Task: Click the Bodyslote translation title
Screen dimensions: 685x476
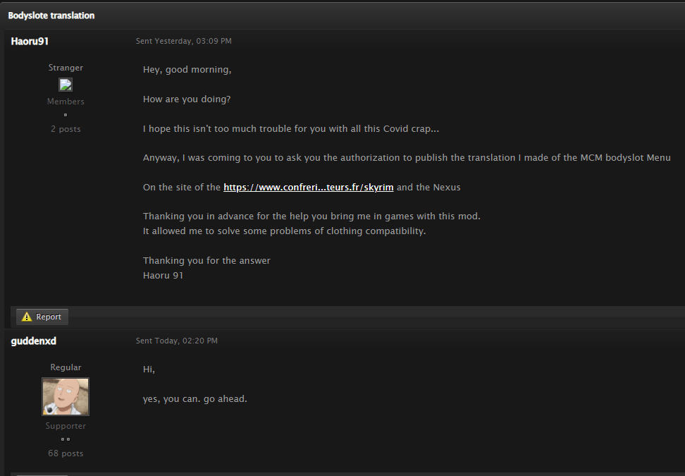Action: pyautogui.click(x=51, y=16)
